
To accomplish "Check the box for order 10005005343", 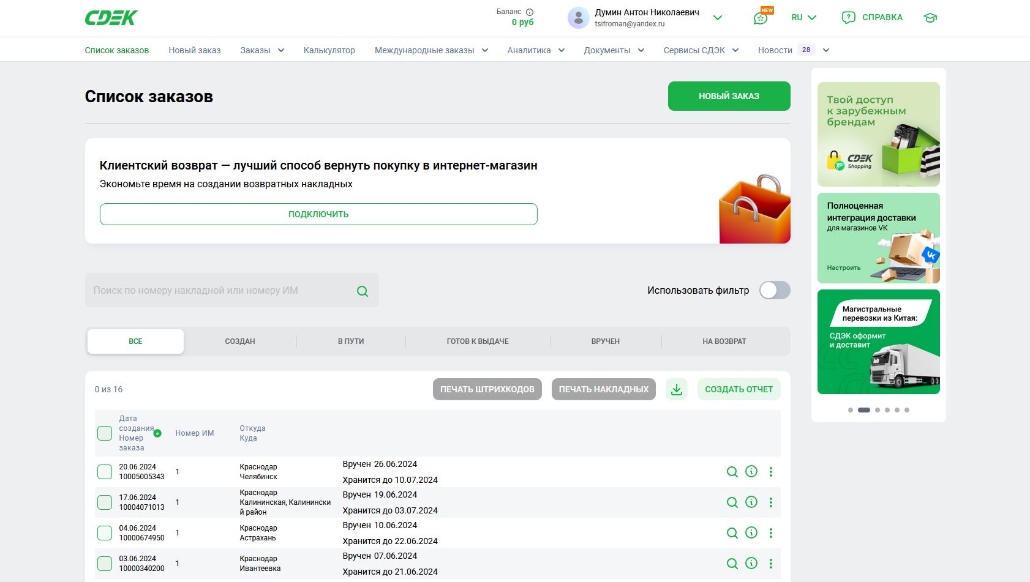I will [105, 472].
